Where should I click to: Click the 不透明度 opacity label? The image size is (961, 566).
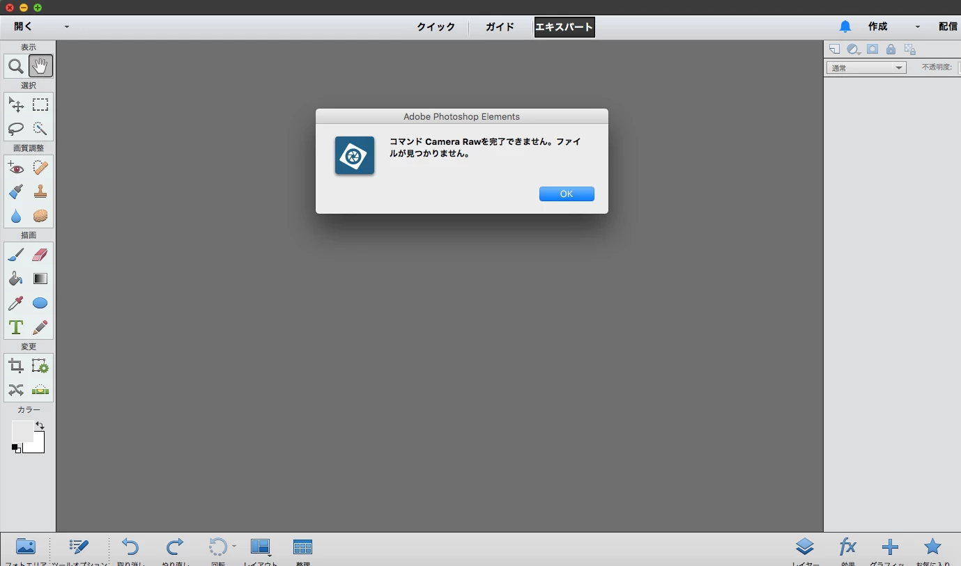click(937, 68)
